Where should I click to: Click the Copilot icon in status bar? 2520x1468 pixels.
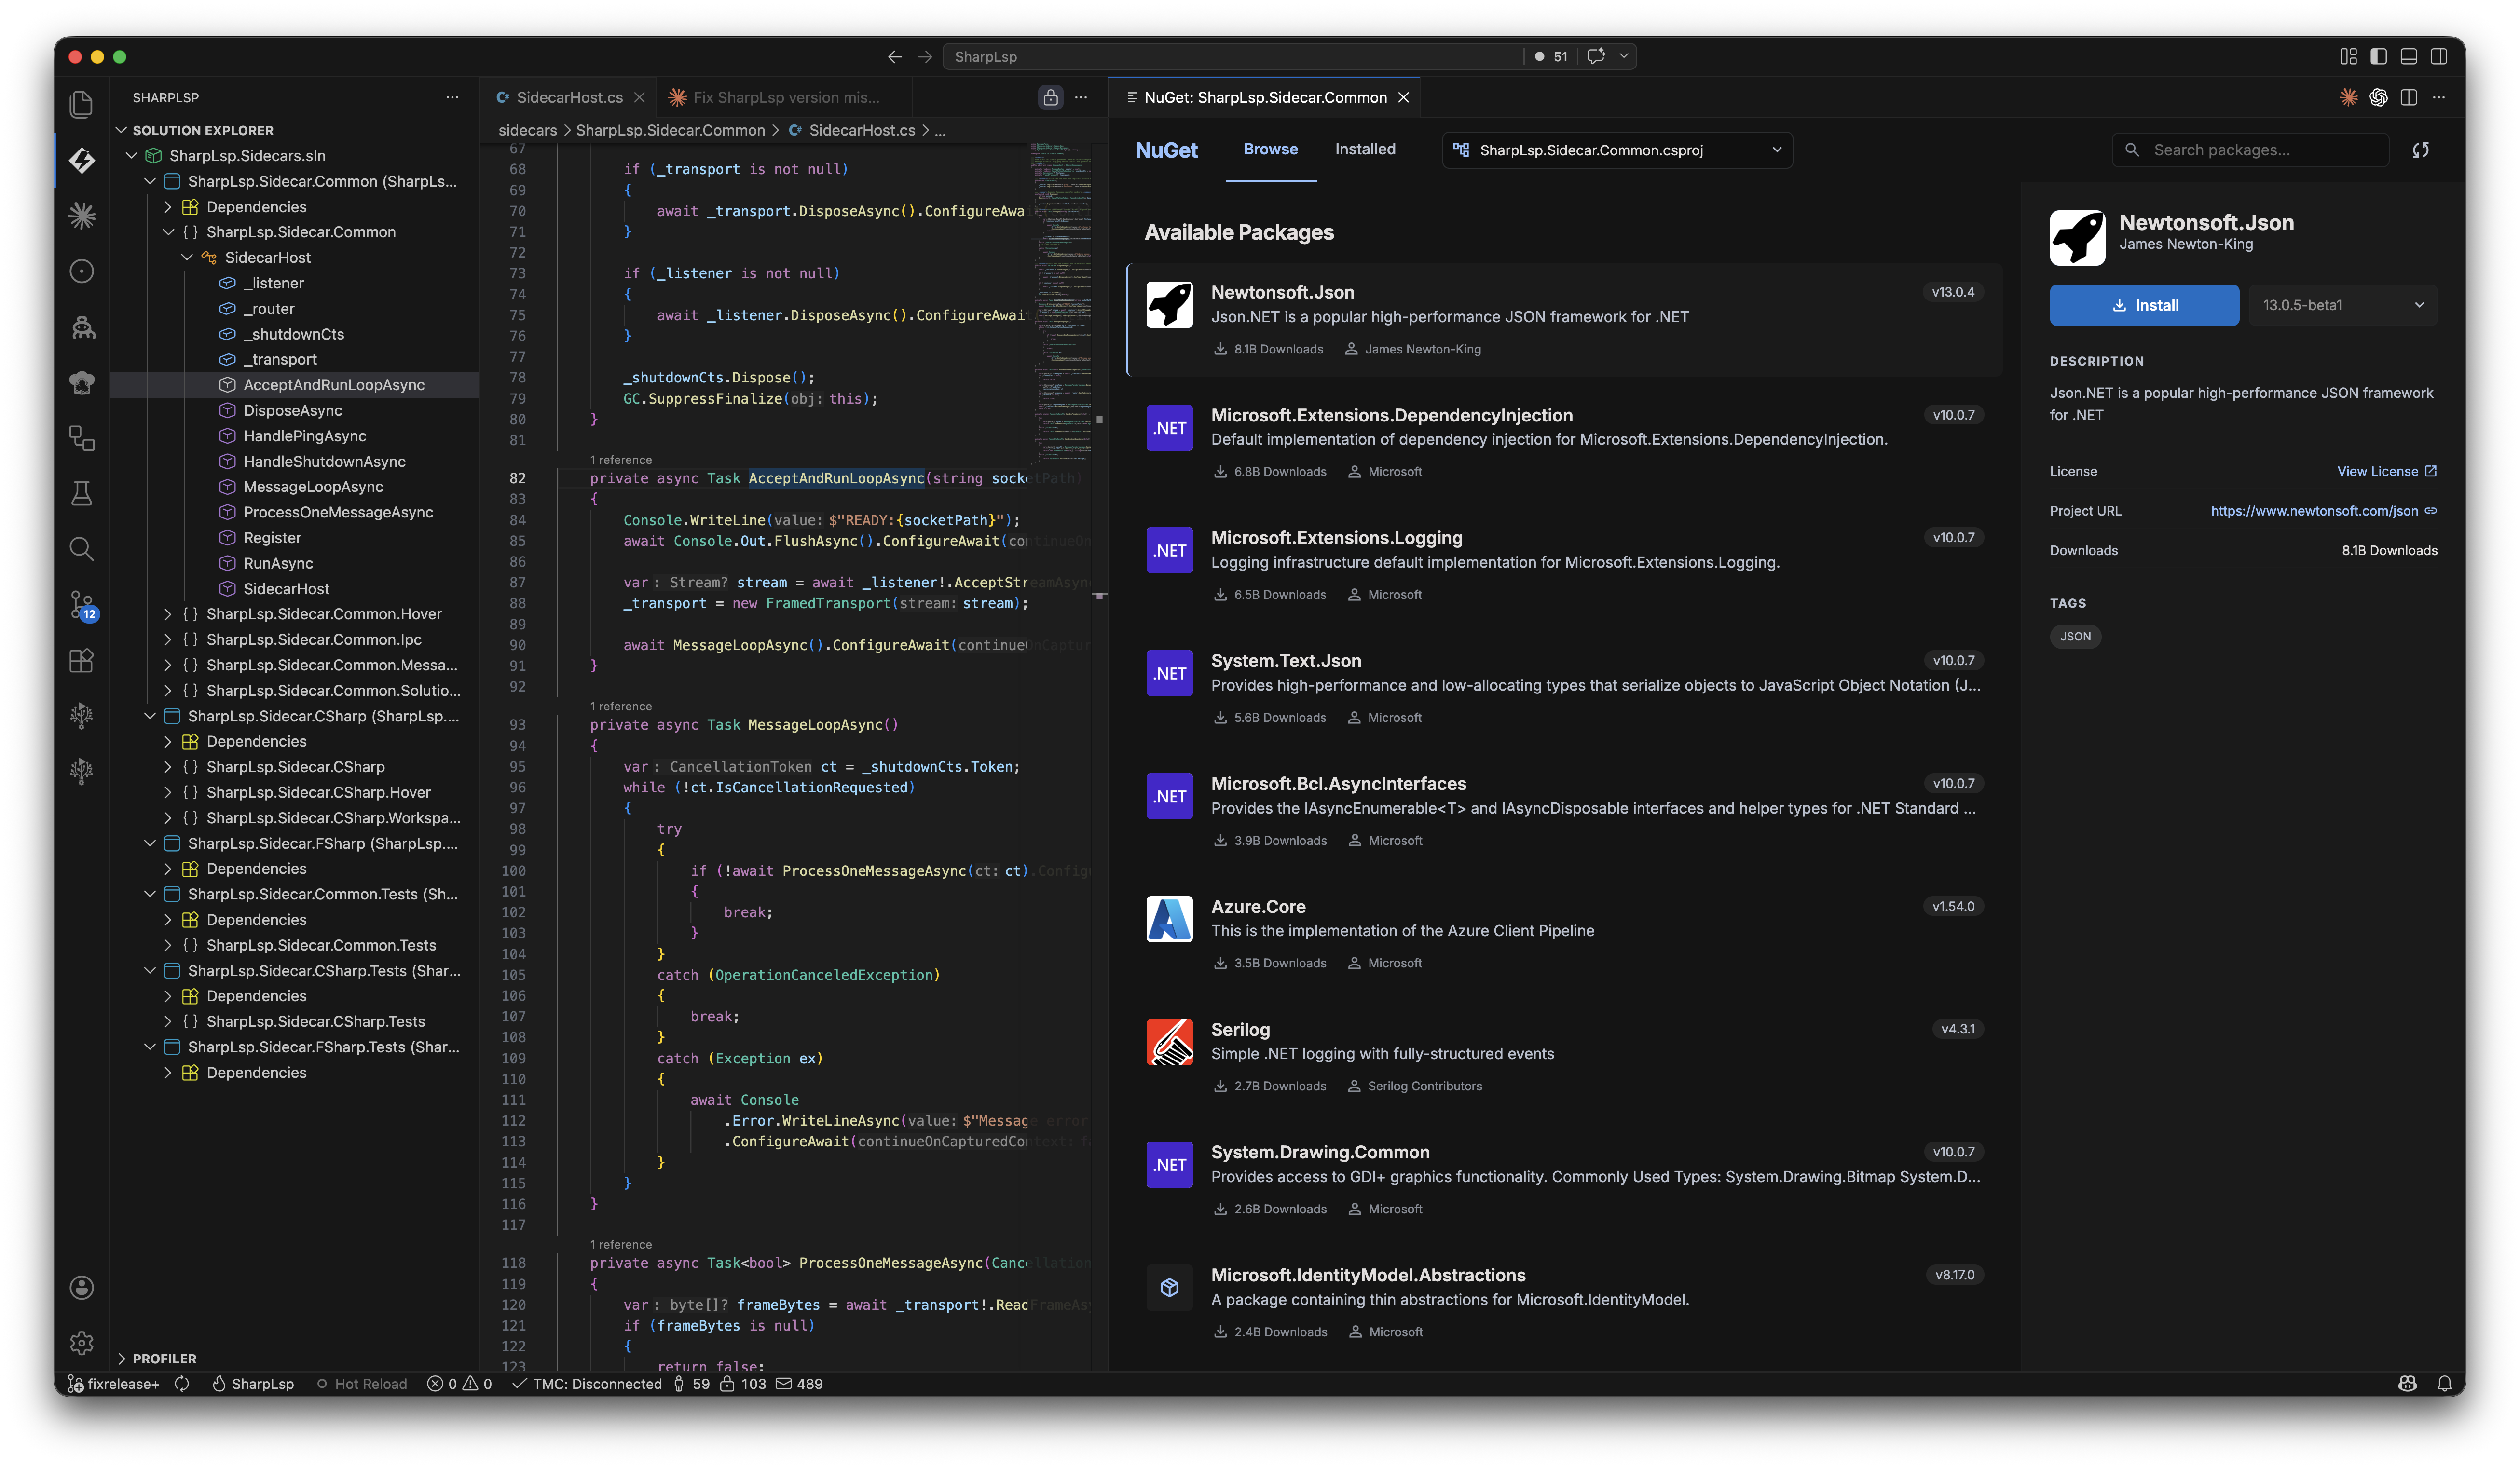click(2407, 1384)
